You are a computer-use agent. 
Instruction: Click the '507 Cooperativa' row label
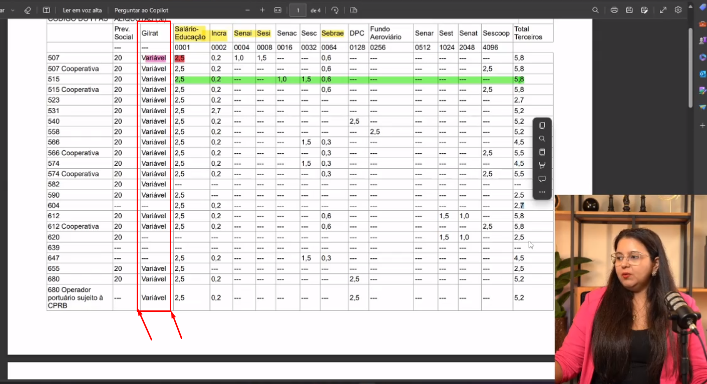click(73, 69)
